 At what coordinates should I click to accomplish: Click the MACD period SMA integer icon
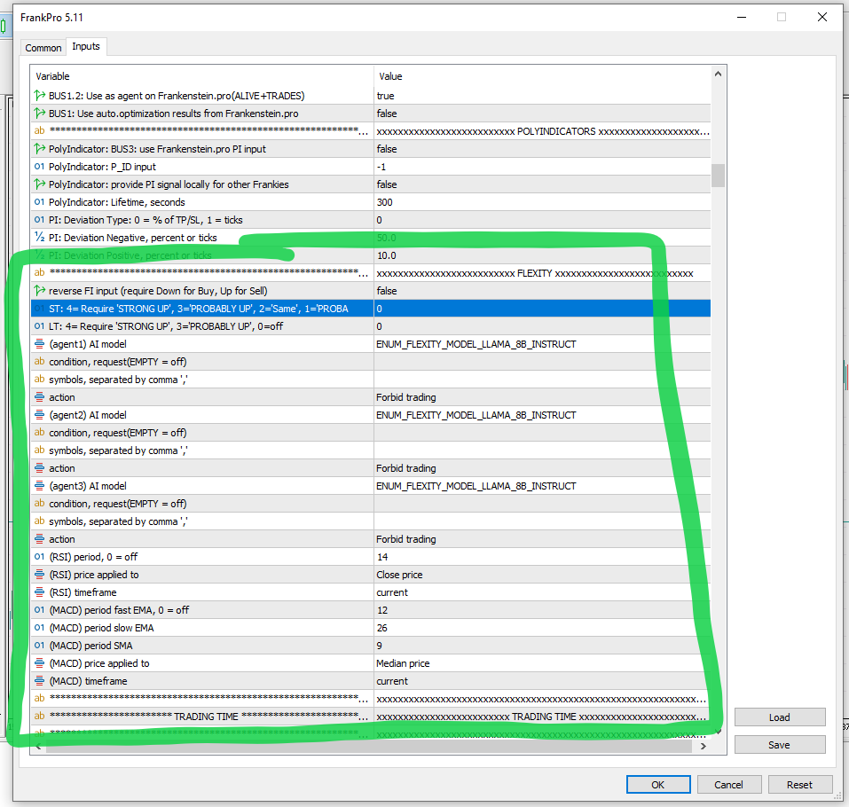[40, 646]
